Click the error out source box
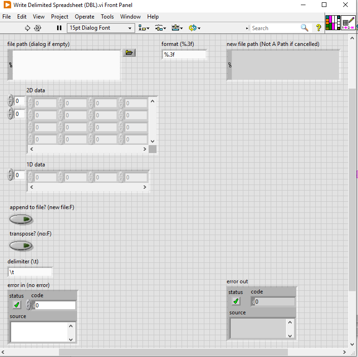 coord(259,328)
